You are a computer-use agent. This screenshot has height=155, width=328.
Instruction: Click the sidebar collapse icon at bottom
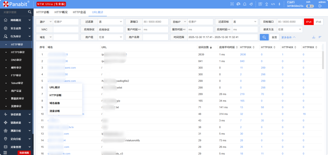point(5,153)
